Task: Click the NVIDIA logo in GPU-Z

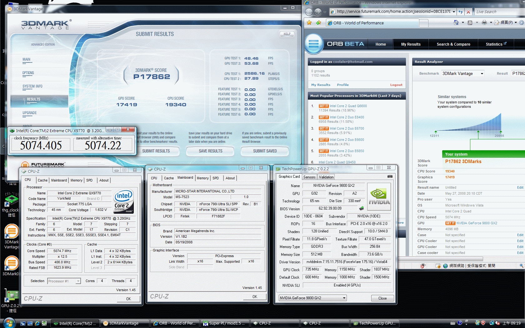Action: [x=379, y=196]
